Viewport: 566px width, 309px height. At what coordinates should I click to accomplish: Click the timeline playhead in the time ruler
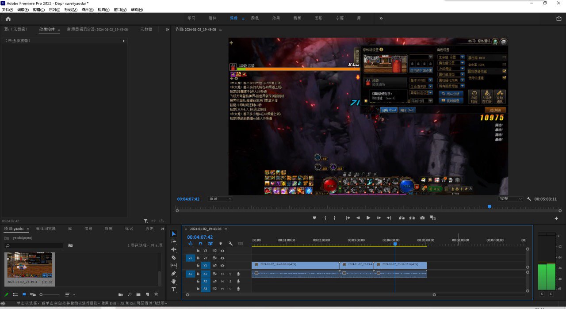point(395,244)
